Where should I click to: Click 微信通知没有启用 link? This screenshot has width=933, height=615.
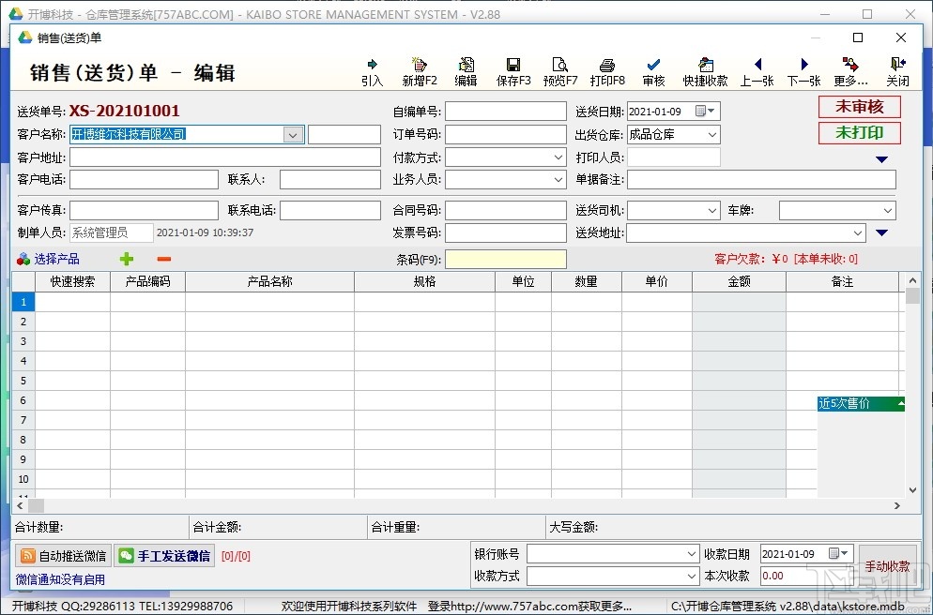point(60,579)
